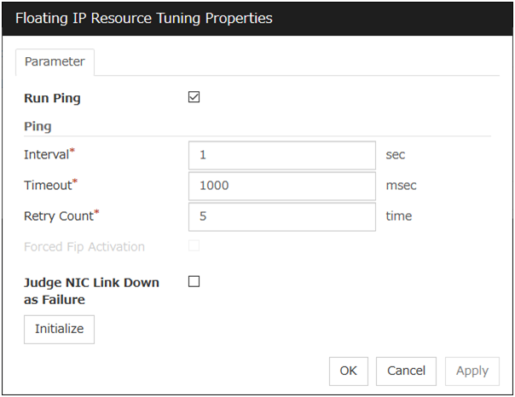
Task: Click into the Timeout value field
Action: (281, 185)
